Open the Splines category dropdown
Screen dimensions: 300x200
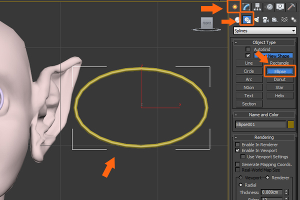point(265,30)
